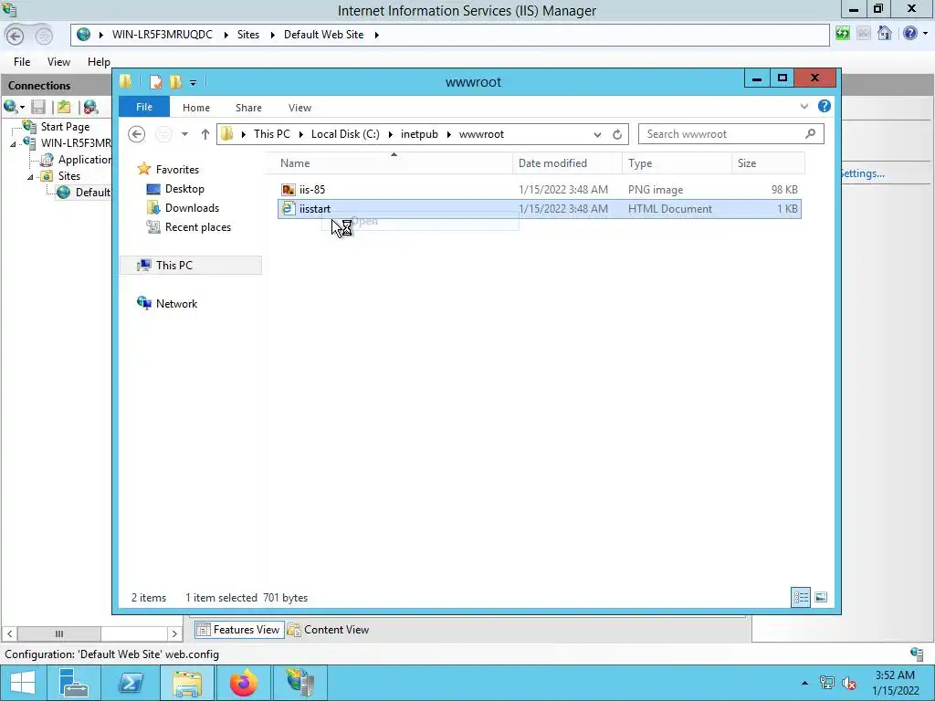Click Up folder icon in Connections toolbar

pyautogui.click(x=64, y=107)
